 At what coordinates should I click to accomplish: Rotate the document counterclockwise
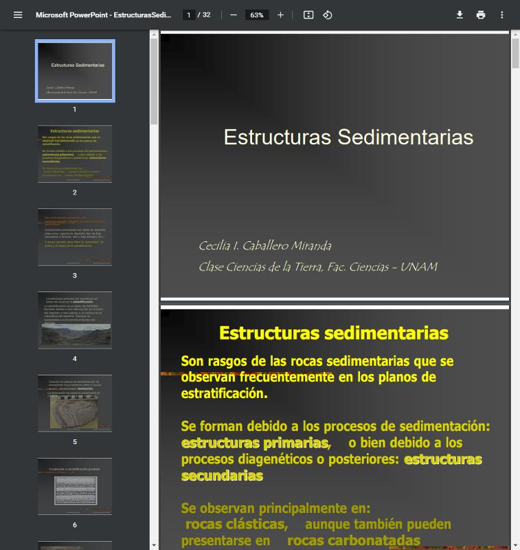[327, 14]
